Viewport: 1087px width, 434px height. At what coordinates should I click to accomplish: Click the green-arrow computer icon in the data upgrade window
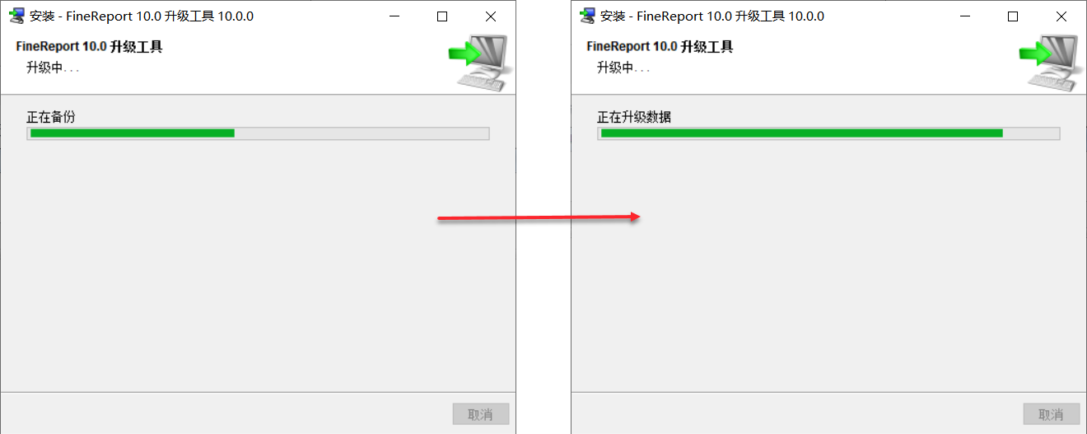pyautogui.click(x=1052, y=63)
